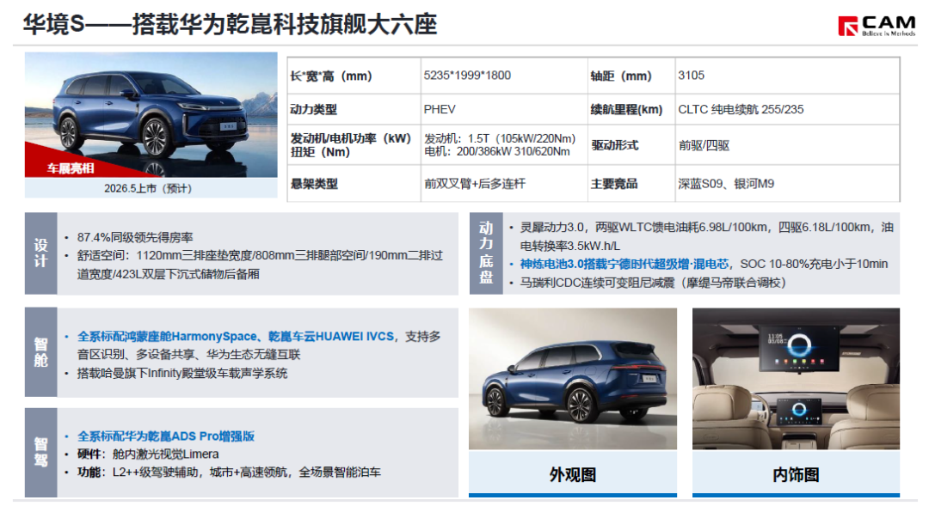Viewport: 929px width, 506px height.
Task: Click the blue 全系标配华为乾崑ADS Pro增强版 text
Action: pyautogui.click(x=166, y=436)
